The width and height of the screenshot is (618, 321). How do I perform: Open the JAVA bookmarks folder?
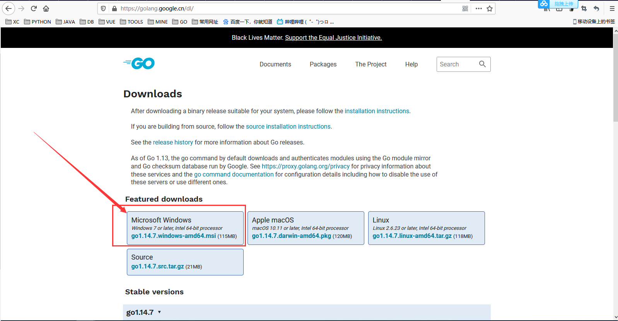(x=65, y=22)
